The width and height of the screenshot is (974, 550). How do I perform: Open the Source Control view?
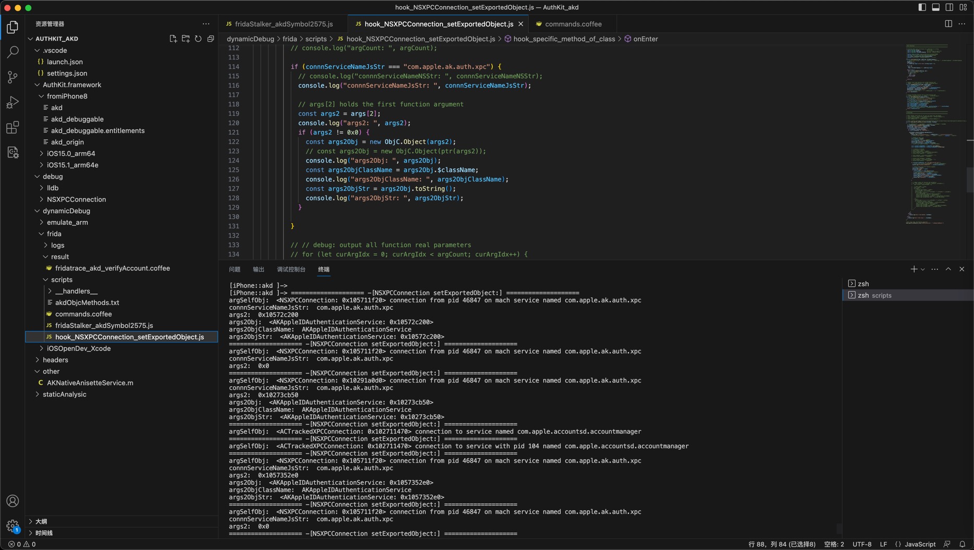click(13, 77)
